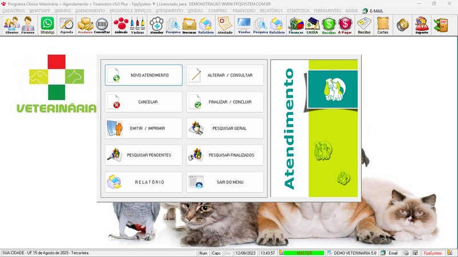Open the Vendas monitor icon
This screenshot has width=458, height=257.
point(244,25)
